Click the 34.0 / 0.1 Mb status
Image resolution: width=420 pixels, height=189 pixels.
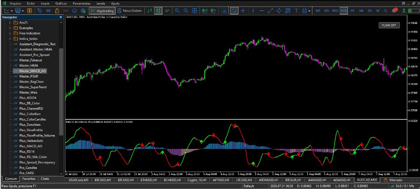[404, 186]
